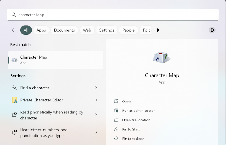This screenshot has width=226, height=145.
Task: Switch to the Apps filter tab
Action: tap(41, 30)
